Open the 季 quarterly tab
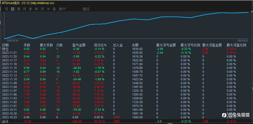 point(30,9)
